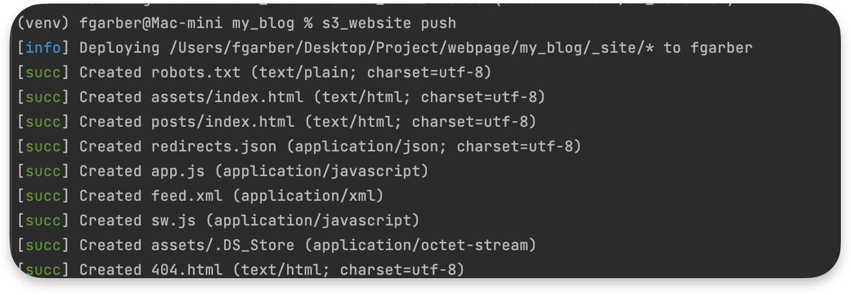The height and width of the screenshot is (295, 851).
Task: Click the blue [info] tag
Action: pyautogui.click(x=43, y=48)
